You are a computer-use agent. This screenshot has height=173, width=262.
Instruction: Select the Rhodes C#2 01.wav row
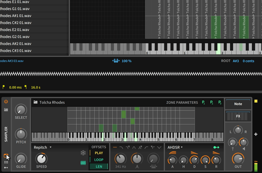34,23
